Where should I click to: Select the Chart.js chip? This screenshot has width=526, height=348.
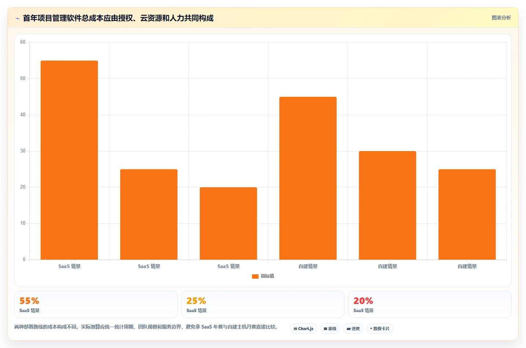click(304, 329)
